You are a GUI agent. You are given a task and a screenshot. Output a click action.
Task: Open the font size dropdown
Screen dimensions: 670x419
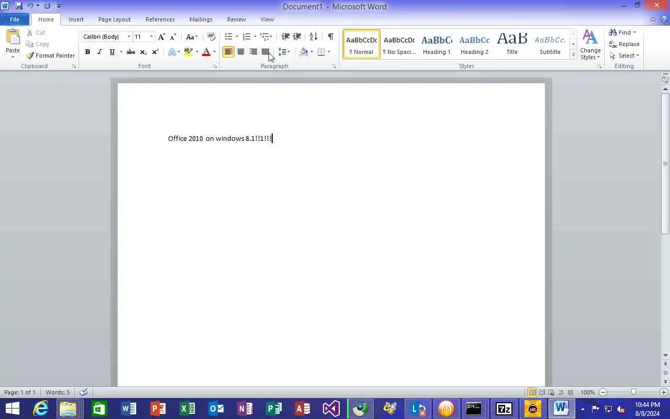152,37
